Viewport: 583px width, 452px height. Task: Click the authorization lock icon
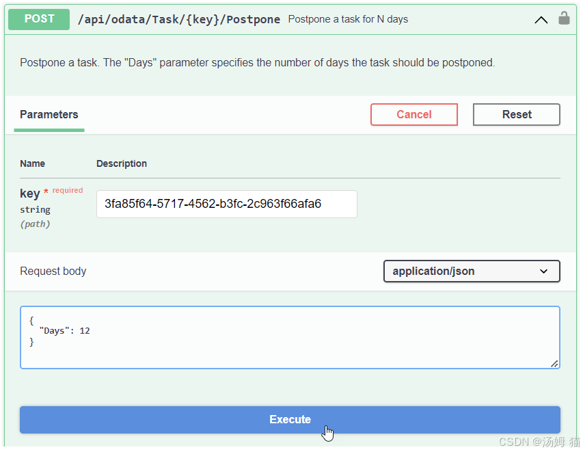point(564,18)
